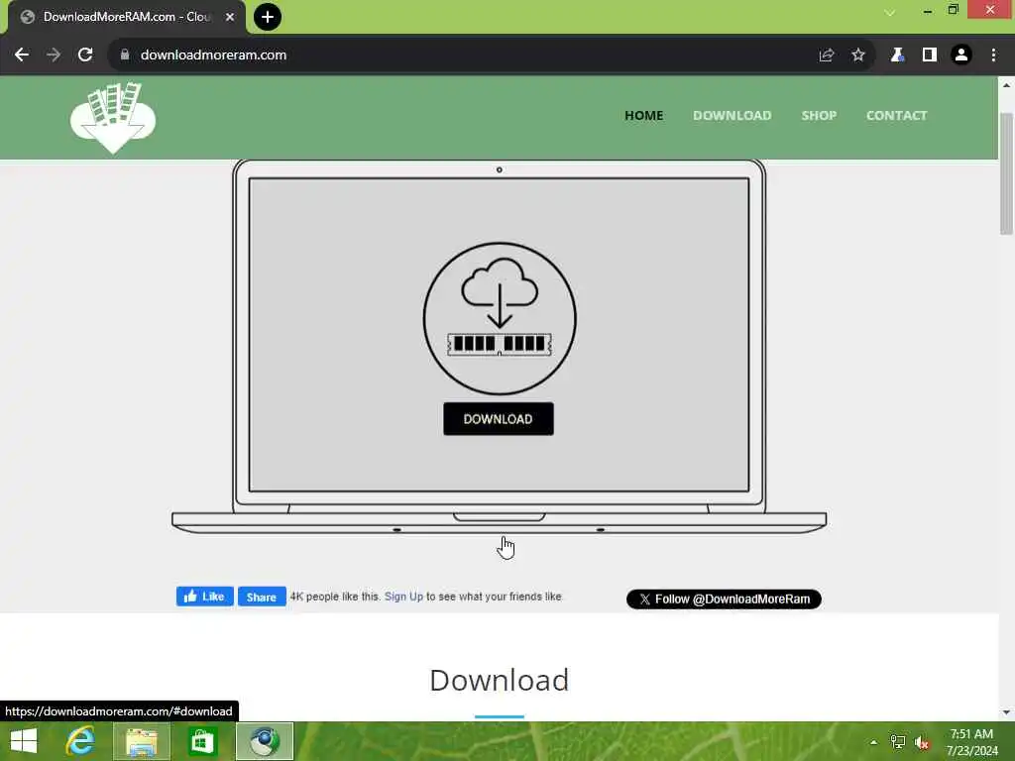Click the Download section heading
Viewport: 1015px width, 761px height.
pos(500,680)
